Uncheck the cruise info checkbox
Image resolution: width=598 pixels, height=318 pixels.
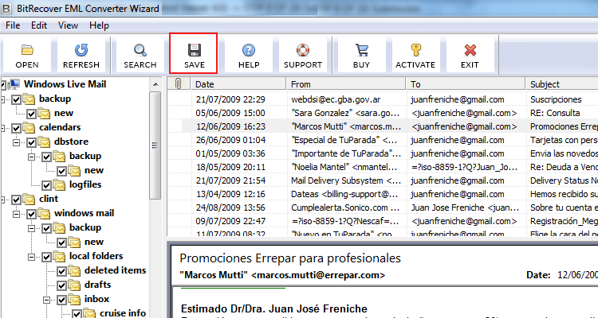coord(77,314)
